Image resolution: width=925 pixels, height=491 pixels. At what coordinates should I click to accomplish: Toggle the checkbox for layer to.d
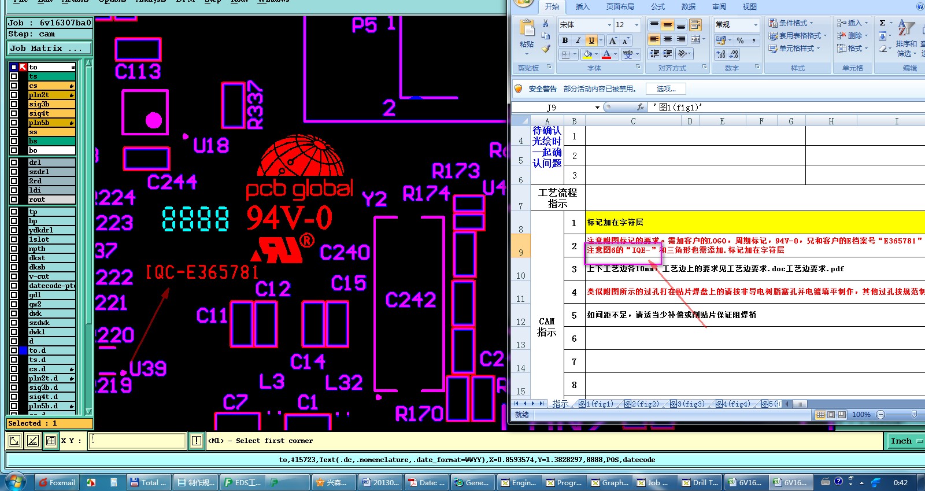click(14, 350)
